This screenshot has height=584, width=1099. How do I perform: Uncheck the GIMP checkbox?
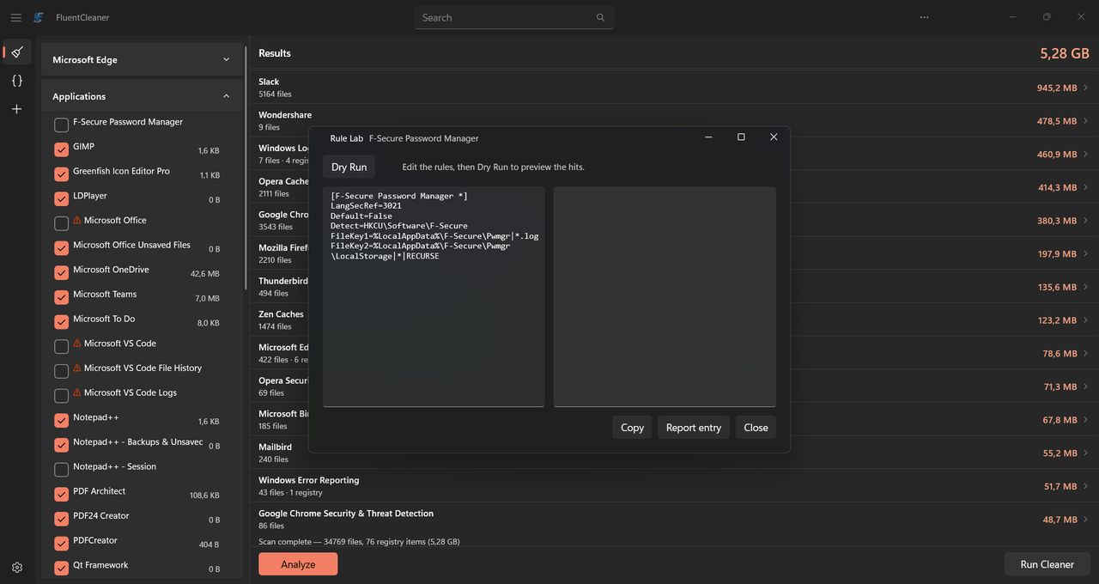coord(61,149)
